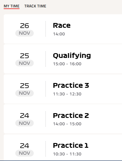122x161 pixels.
Task: Click the NOV badge beside Practice 2
Action: [x=25, y=123]
